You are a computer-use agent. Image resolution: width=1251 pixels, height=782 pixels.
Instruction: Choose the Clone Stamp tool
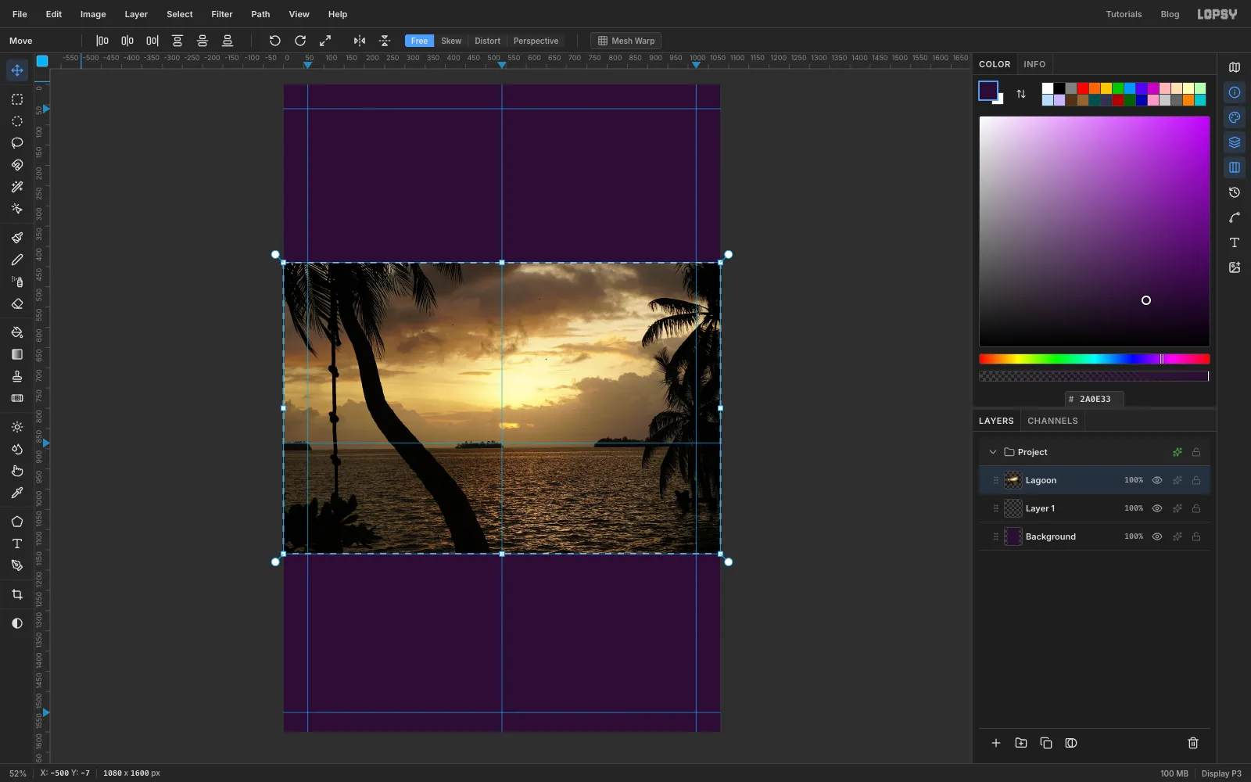click(x=17, y=376)
